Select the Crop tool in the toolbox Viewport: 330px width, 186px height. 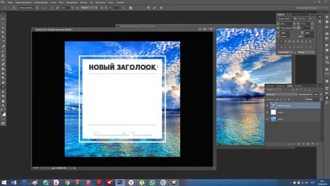click(x=3, y=37)
